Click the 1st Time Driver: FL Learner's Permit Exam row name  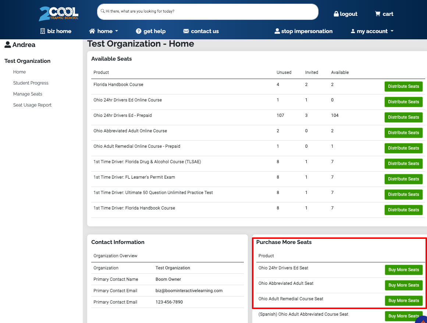134,177
